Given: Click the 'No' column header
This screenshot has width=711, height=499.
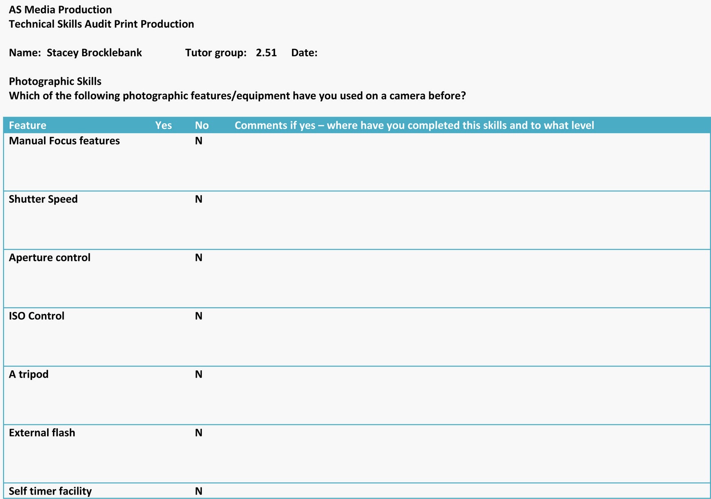Looking at the screenshot, I should pos(202,125).
